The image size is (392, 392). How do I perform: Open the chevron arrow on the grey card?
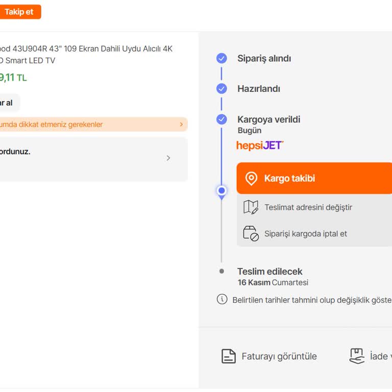[168, 158]
